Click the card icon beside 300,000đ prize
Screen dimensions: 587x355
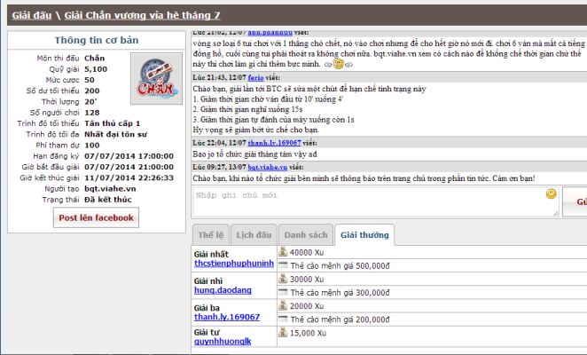coord(283,291)
